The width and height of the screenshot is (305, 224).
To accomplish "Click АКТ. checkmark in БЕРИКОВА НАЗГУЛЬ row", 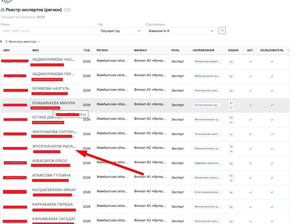I will tap(251, 91).
